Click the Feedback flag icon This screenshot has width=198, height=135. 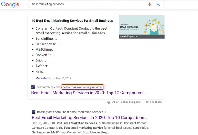click(147, 102)
